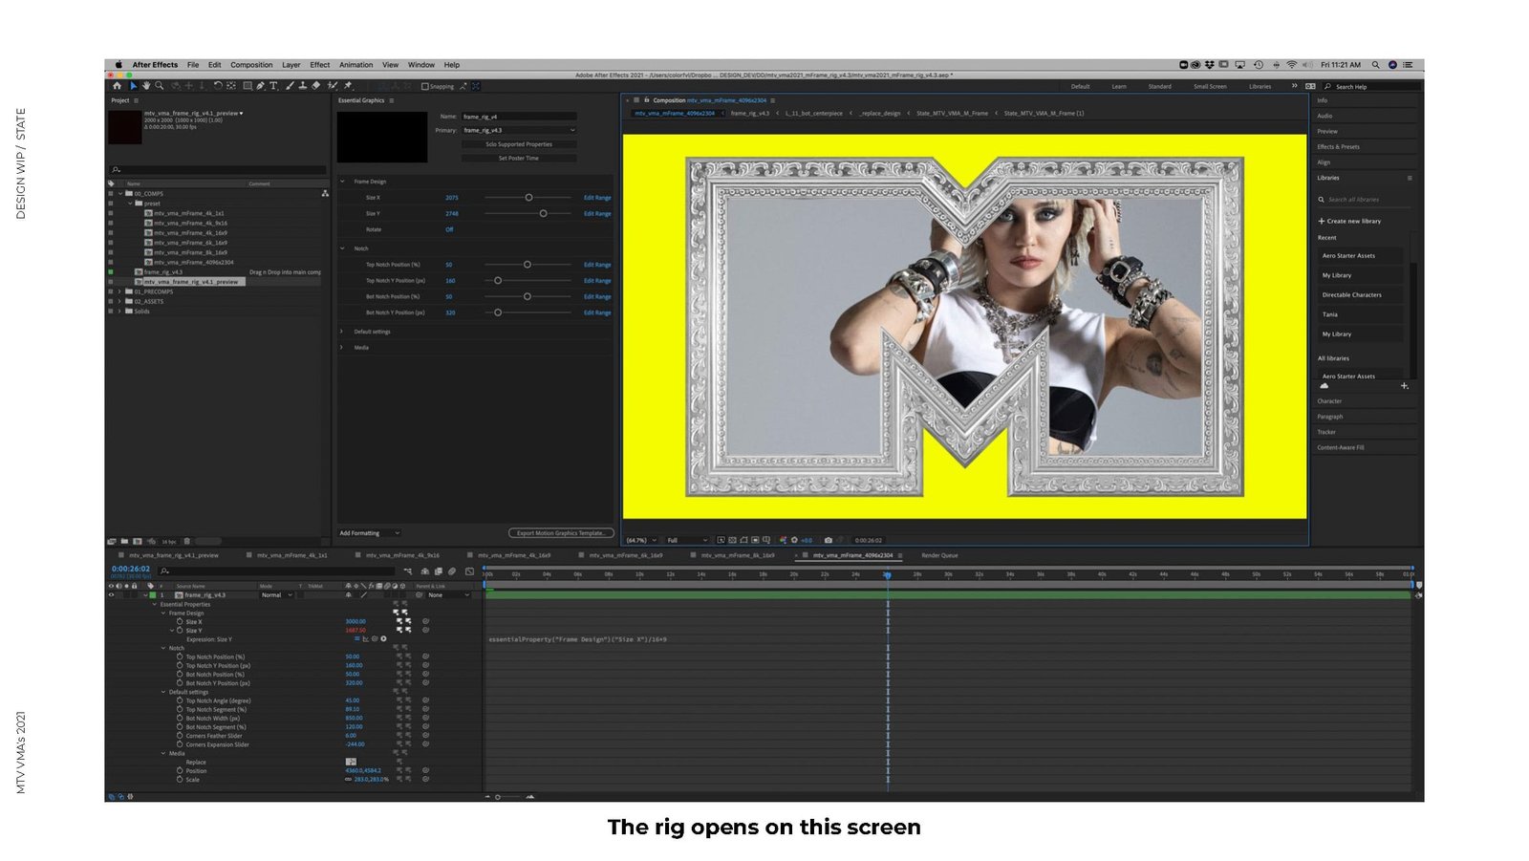Open the Add Formatting dropdown
Viewport: 1529px width, 861px height.
(370, 533)
